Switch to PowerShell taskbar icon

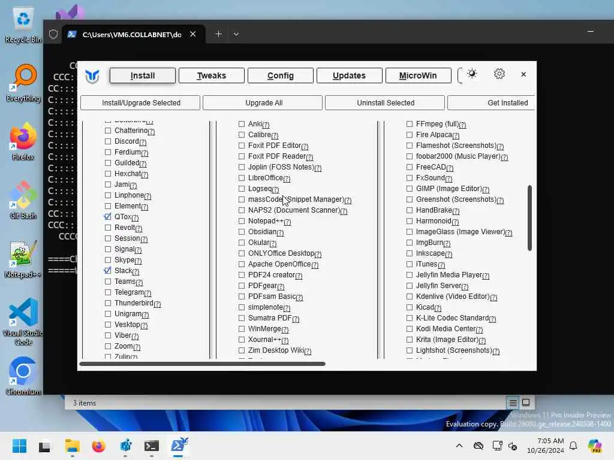[179, 446]
